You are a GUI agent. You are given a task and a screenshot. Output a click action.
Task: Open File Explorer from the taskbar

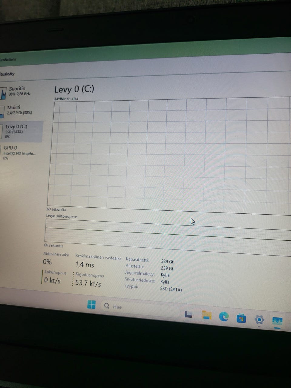coord(206,315)
